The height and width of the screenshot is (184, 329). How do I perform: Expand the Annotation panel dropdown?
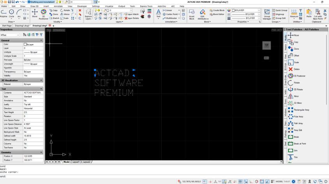coord(171,22)
